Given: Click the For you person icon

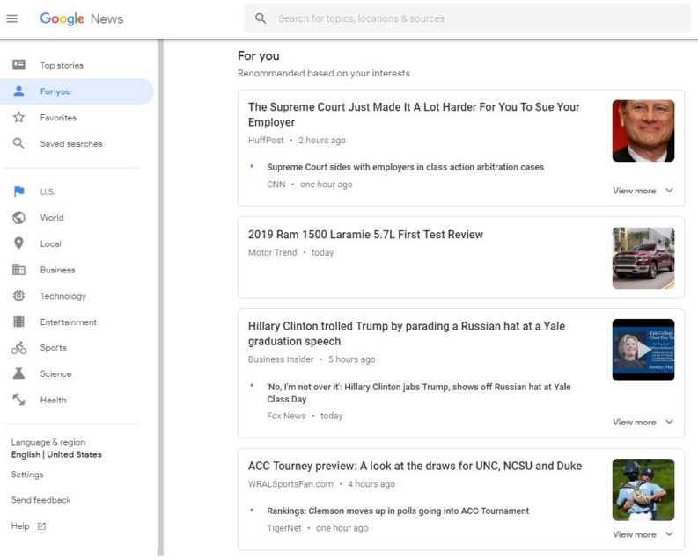Looking at the screenshot, I should click(x=18, y=91).
